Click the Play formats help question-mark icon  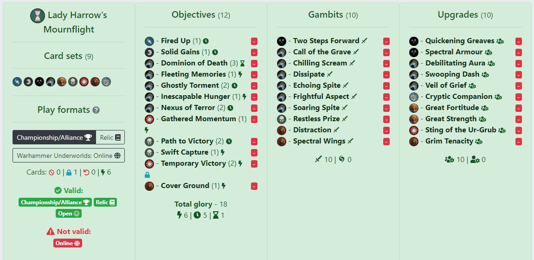tap(96, 110)
